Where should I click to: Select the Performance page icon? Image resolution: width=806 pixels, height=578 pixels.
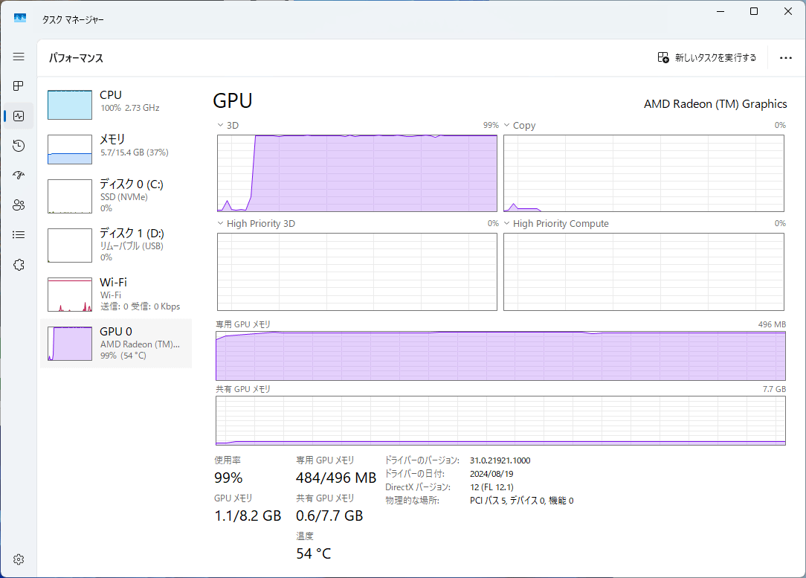click(x=19, y=116)
